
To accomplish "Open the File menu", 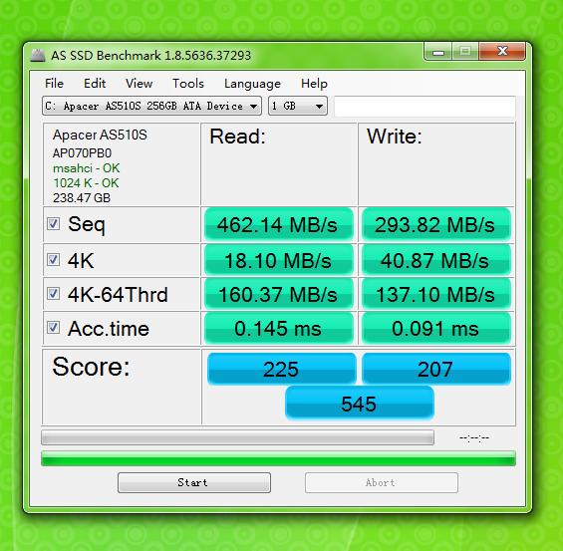I will coord(54,84).
